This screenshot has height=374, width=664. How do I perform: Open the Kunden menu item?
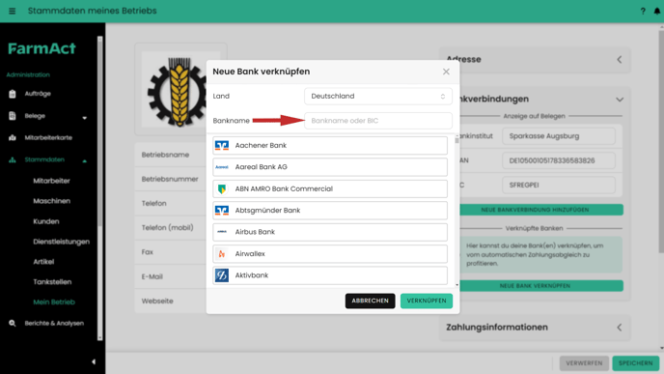tap(46, 221)
